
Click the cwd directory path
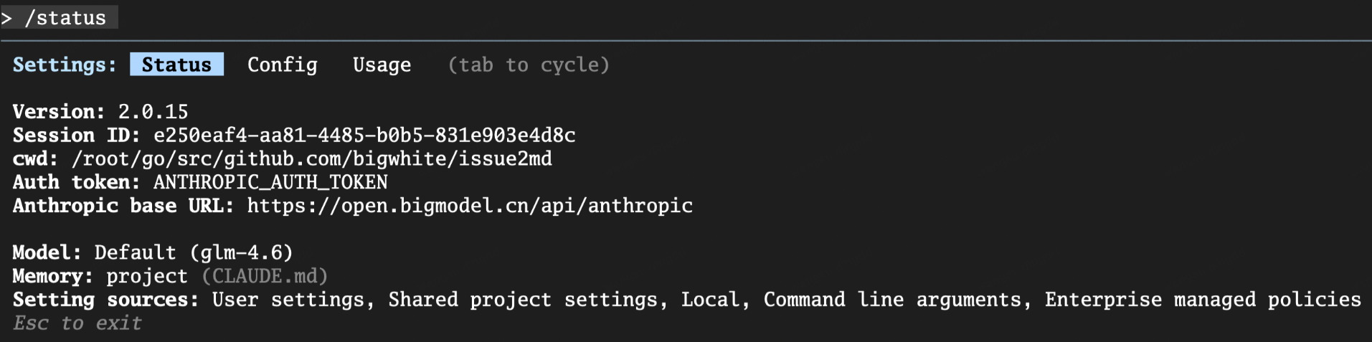click(x=311, y=158)
